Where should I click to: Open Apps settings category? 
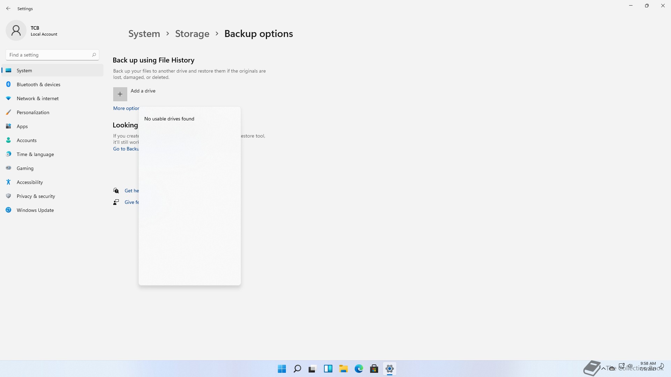[52, 126]
